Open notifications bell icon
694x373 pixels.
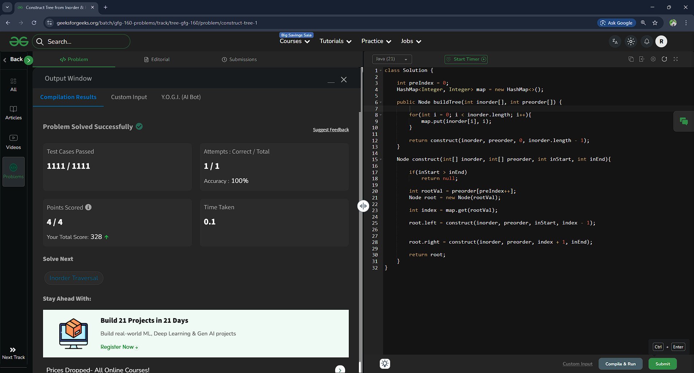647,42
